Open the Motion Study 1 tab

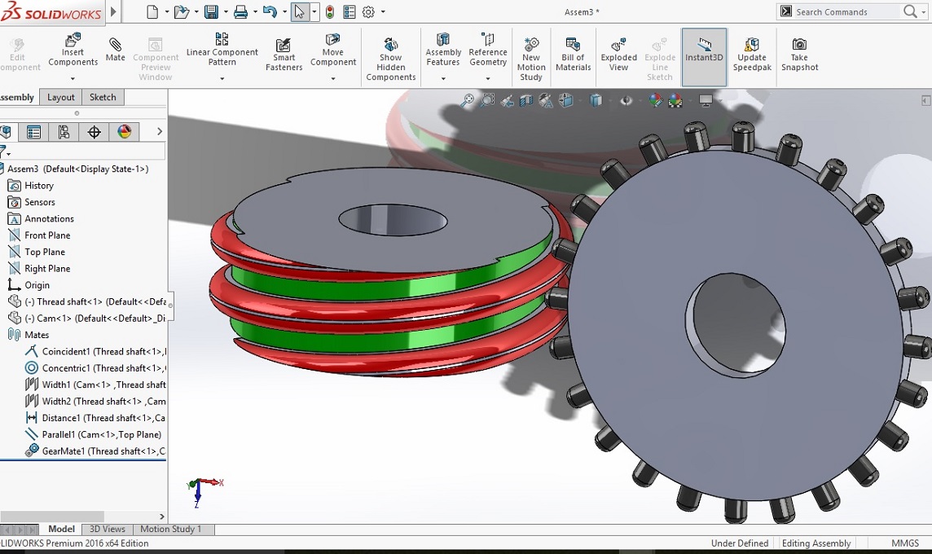coord(170,529)
